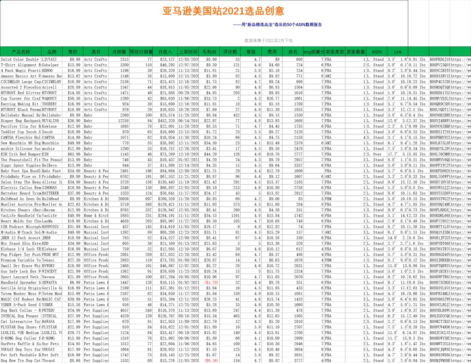This screenshot has width=471, height=363.
Task: Click the monthly sales cell '20056'
Action: (x=119, y=199)
